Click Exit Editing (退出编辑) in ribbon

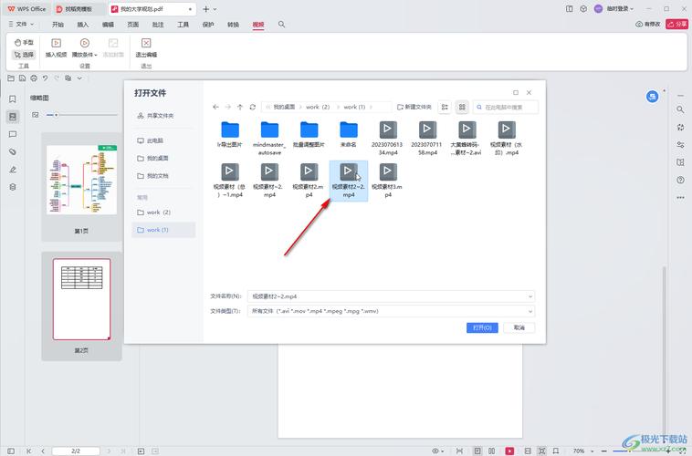[146, 47]
